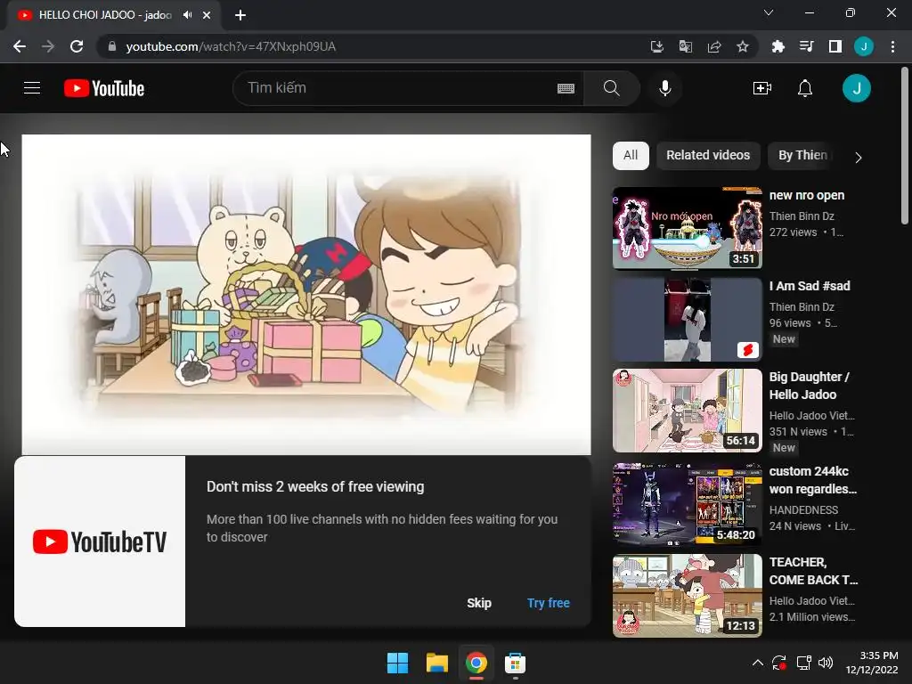Show more filter chips with arrow
The width and height of the screenshot is (912, 684).
point(858,157)
